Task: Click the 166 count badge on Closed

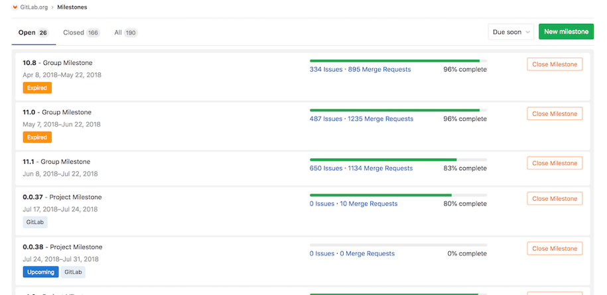Action: point(93,33)
